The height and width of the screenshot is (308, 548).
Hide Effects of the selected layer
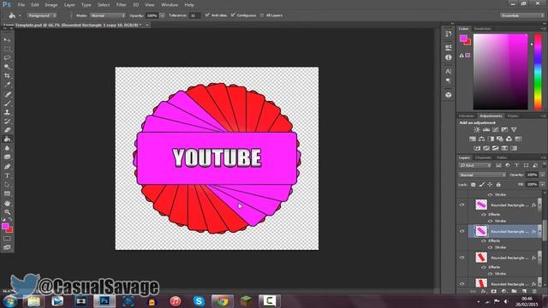click(484, 241)
